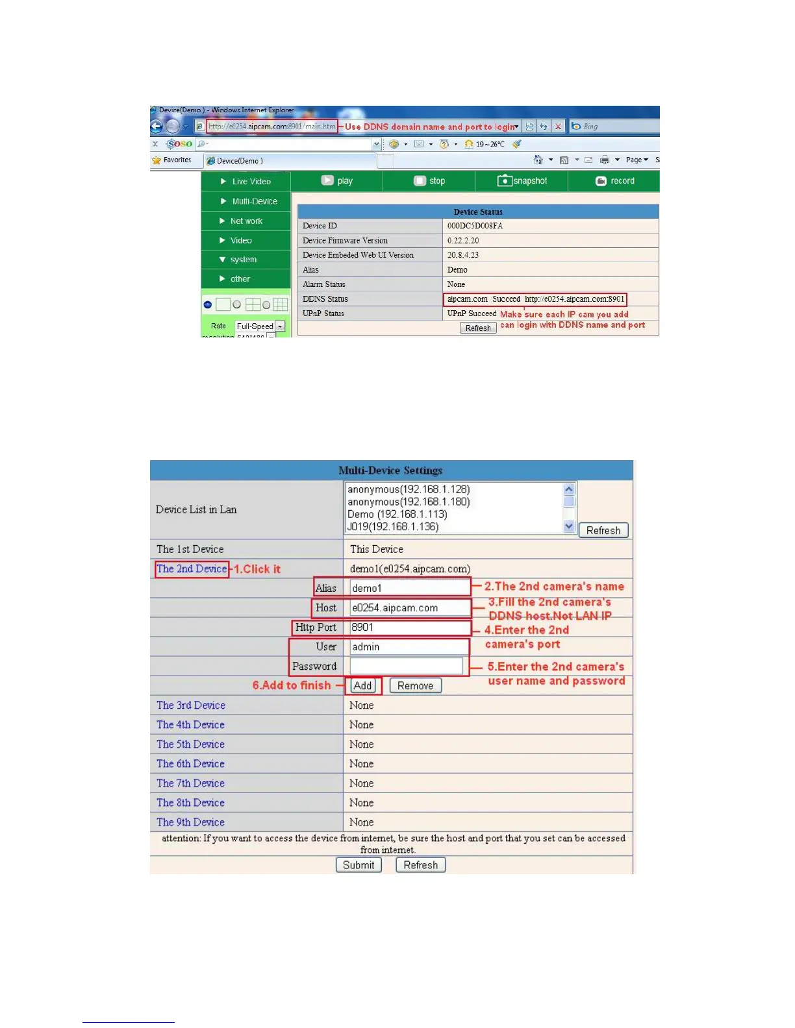
Task: Click the device list scrollbar up arrow
Action: [569, 489]
